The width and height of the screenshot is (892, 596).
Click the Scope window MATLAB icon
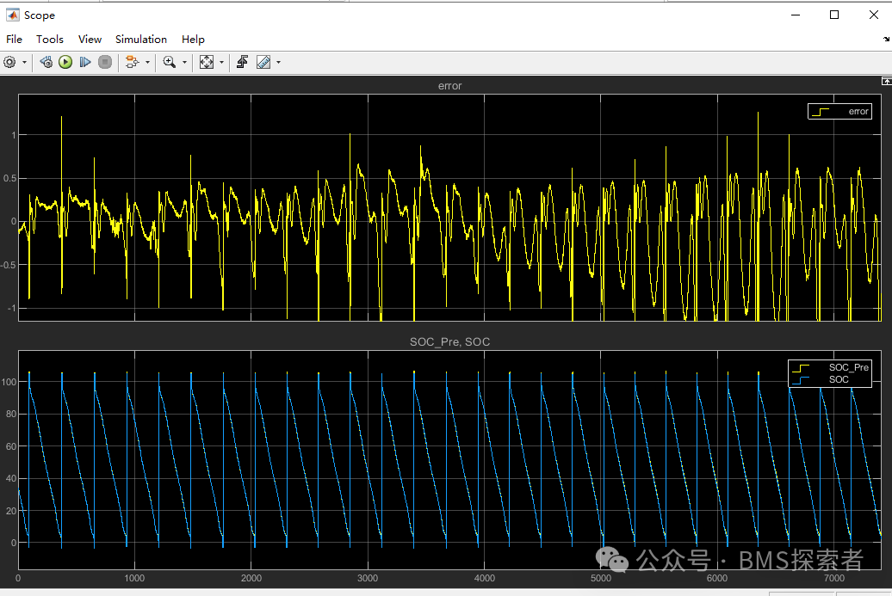point(13,15)
